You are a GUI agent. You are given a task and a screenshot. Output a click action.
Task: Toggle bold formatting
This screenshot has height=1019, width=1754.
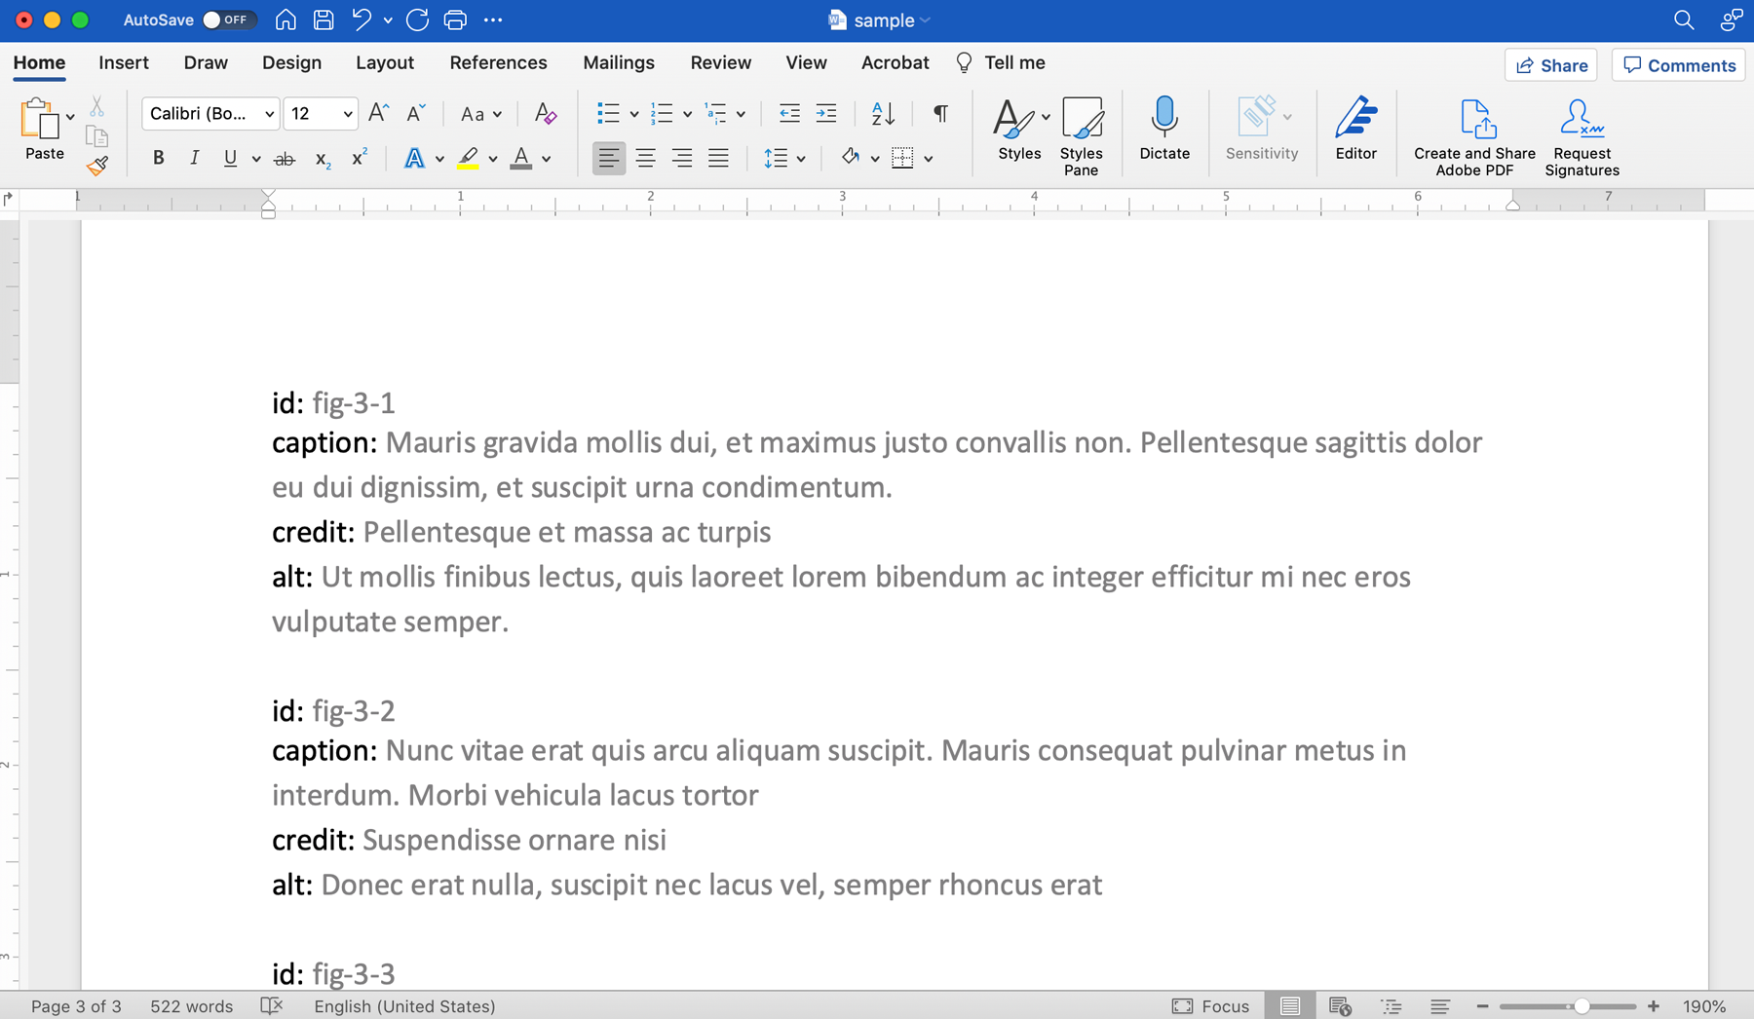tap(158, 158)
